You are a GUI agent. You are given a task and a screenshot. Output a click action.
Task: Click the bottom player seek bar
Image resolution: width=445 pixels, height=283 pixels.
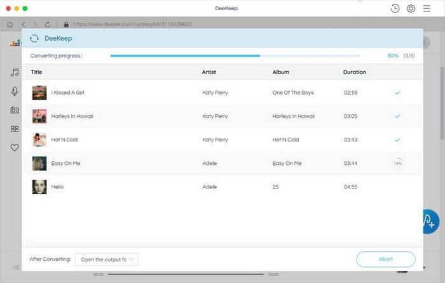pyautogui.click(x=186, y=274)
